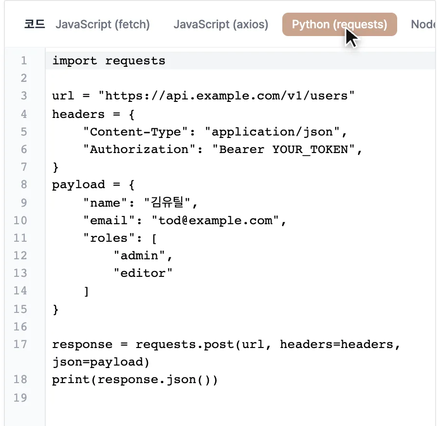Click the "email" tod@example.com line
The image size is (440, 426).
(x=184, y=221)
